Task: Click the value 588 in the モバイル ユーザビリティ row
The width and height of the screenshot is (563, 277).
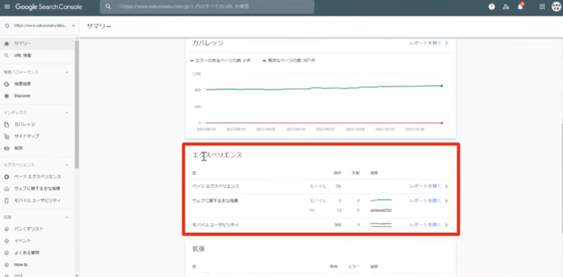Action: (338, 225)
